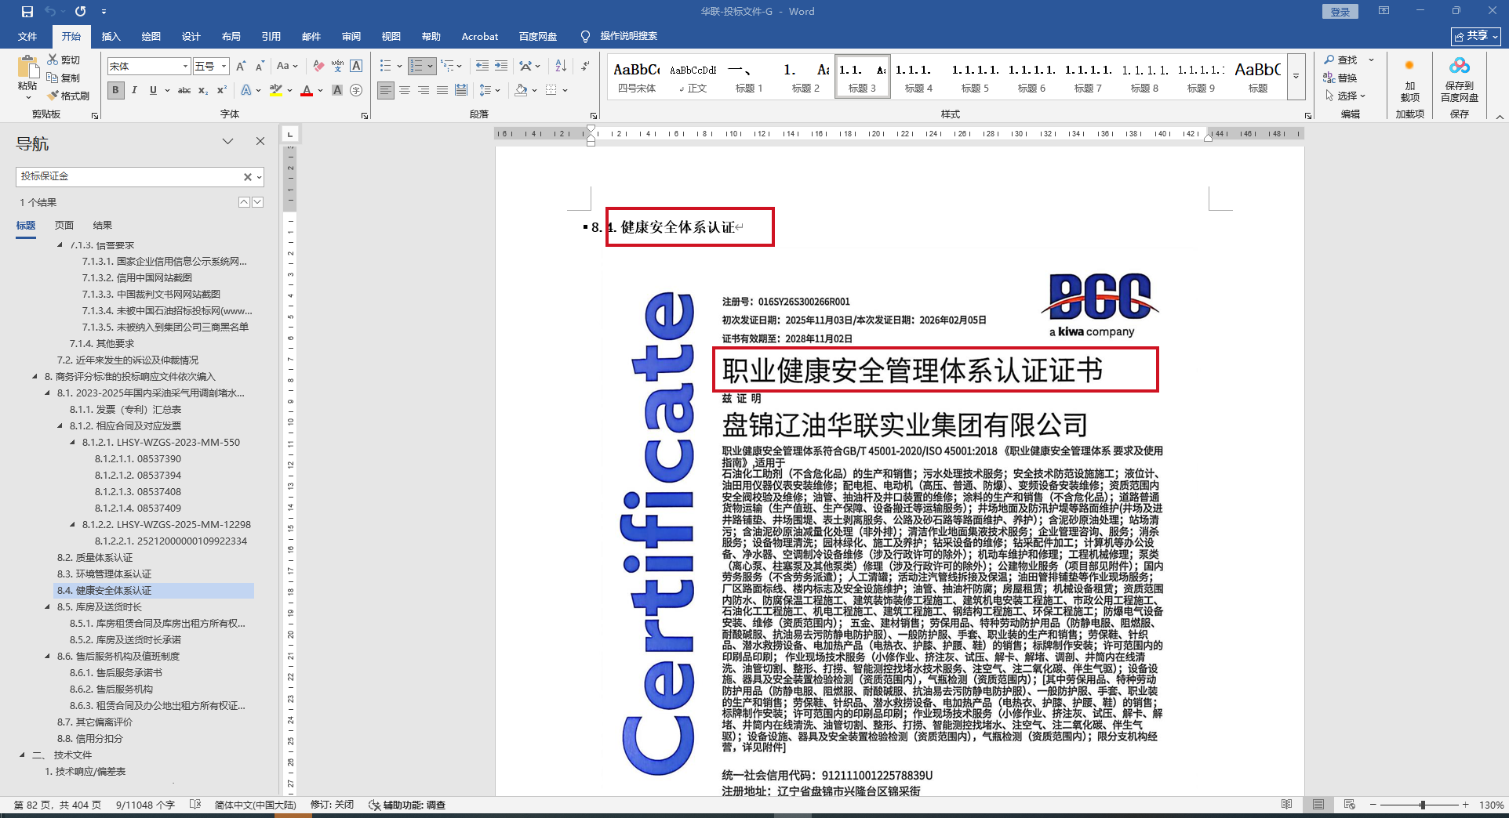Click the Format Painter (格式刷) tool
This screenshot has width=1509, height=818.
(68, 96)
